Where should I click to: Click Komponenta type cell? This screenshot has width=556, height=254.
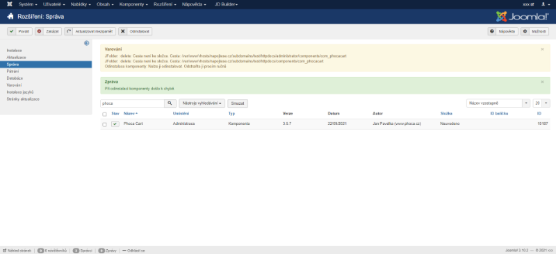(x=239, y=124)
